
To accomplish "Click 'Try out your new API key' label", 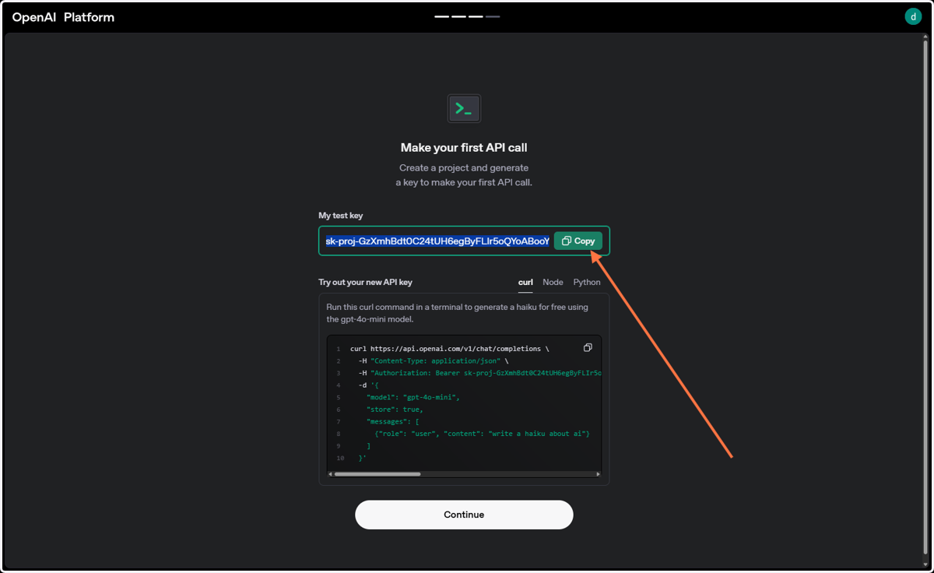I will [365, 283].
